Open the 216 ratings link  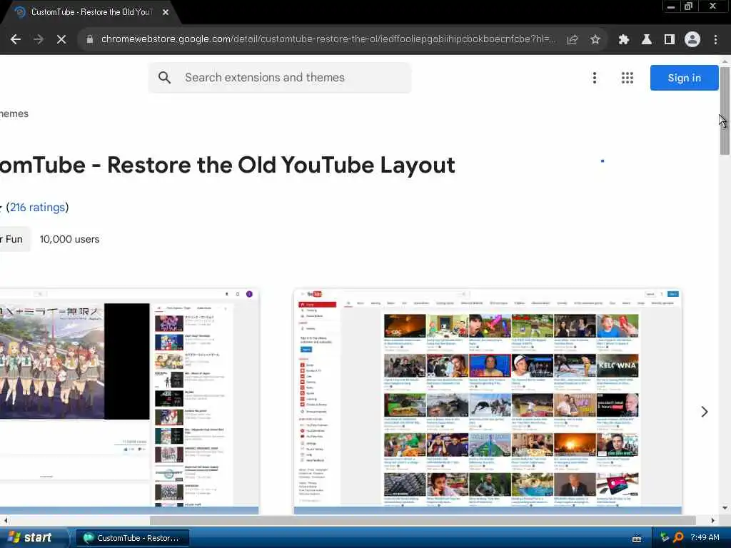tap(37, 208)
